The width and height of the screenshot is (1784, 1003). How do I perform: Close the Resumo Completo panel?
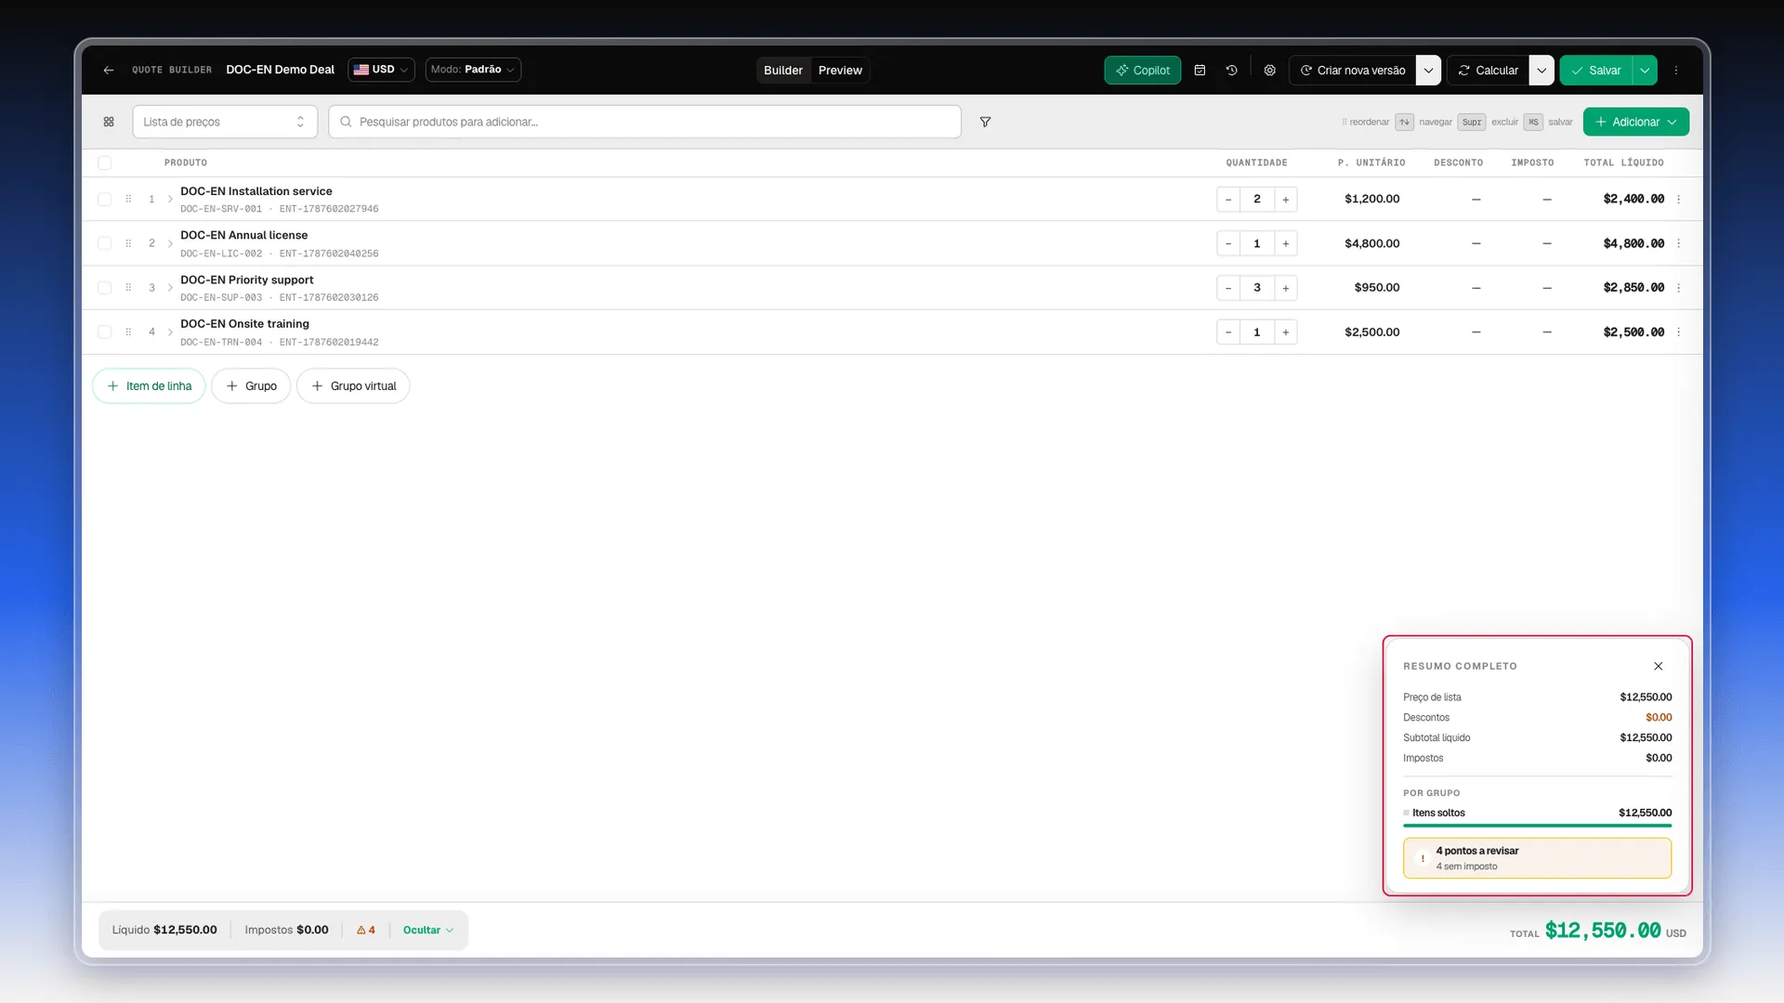tap(1659, 666)
